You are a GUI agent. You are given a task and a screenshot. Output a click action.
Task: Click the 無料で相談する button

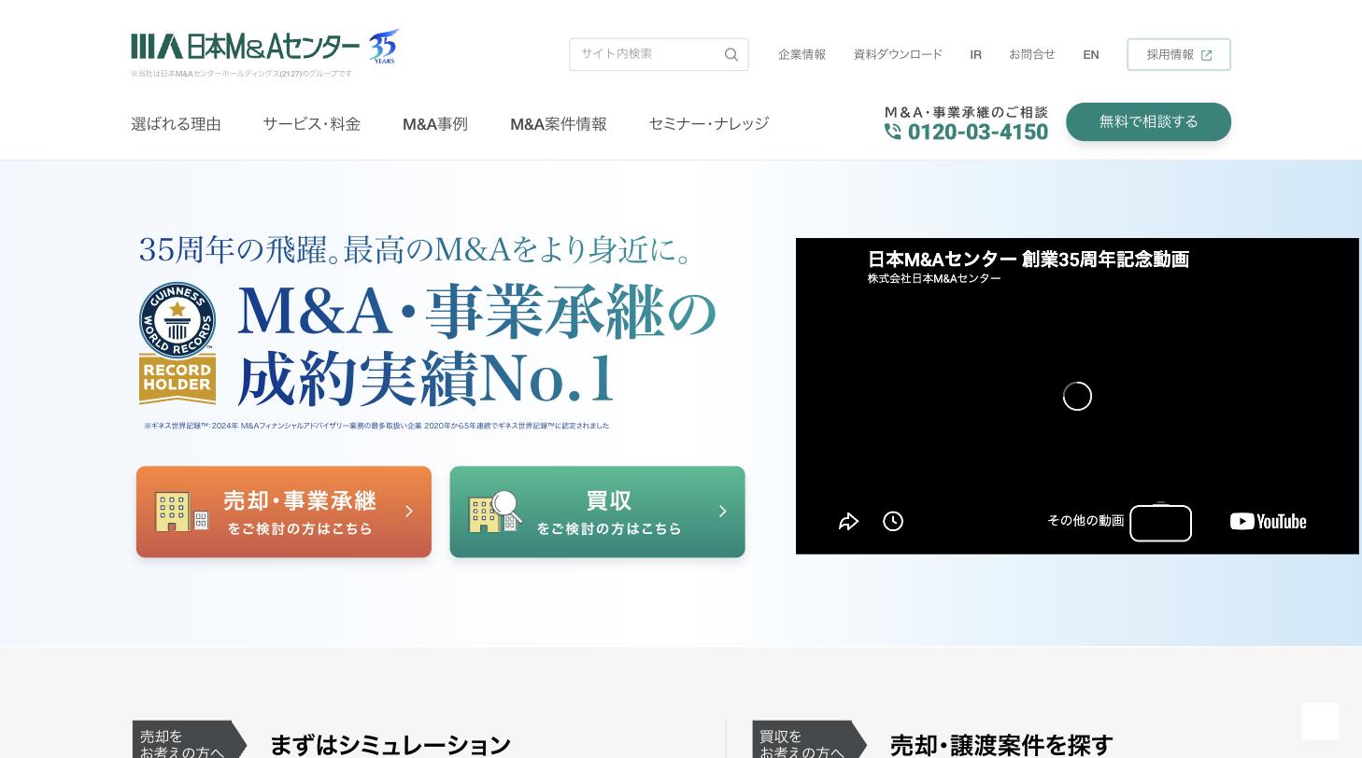1148,121
